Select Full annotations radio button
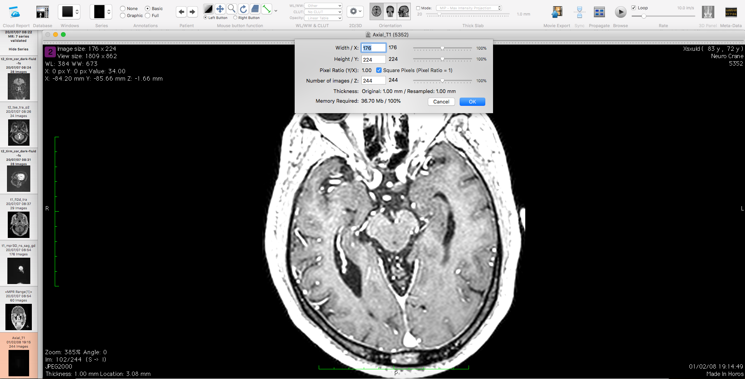Image resolution: width=745 pixels, height=379 pixels. click(148, 16)
